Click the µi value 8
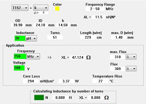This screenshot has height=104, width=146. click(44, 13)
